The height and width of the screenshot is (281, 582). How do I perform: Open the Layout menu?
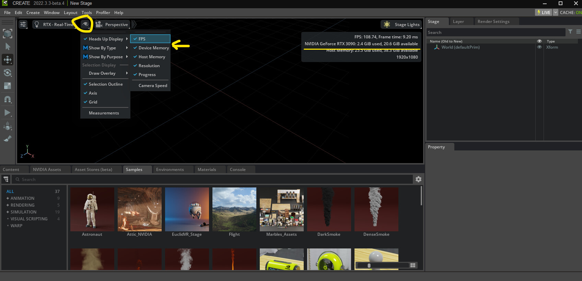tap(70, 12)
